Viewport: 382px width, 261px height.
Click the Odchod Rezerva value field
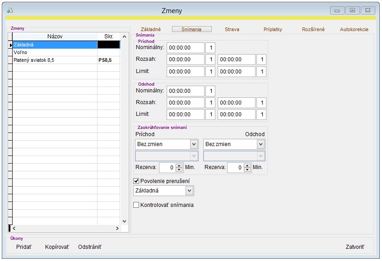[236, 168]
